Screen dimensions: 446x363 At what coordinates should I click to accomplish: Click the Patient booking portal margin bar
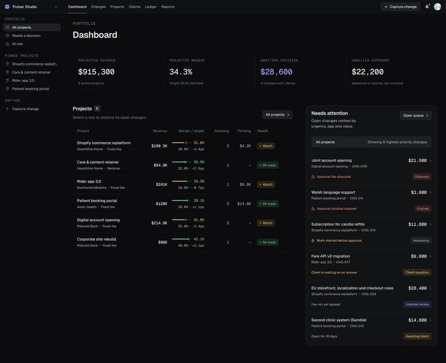pyautogui.click(x=182, y=200)
